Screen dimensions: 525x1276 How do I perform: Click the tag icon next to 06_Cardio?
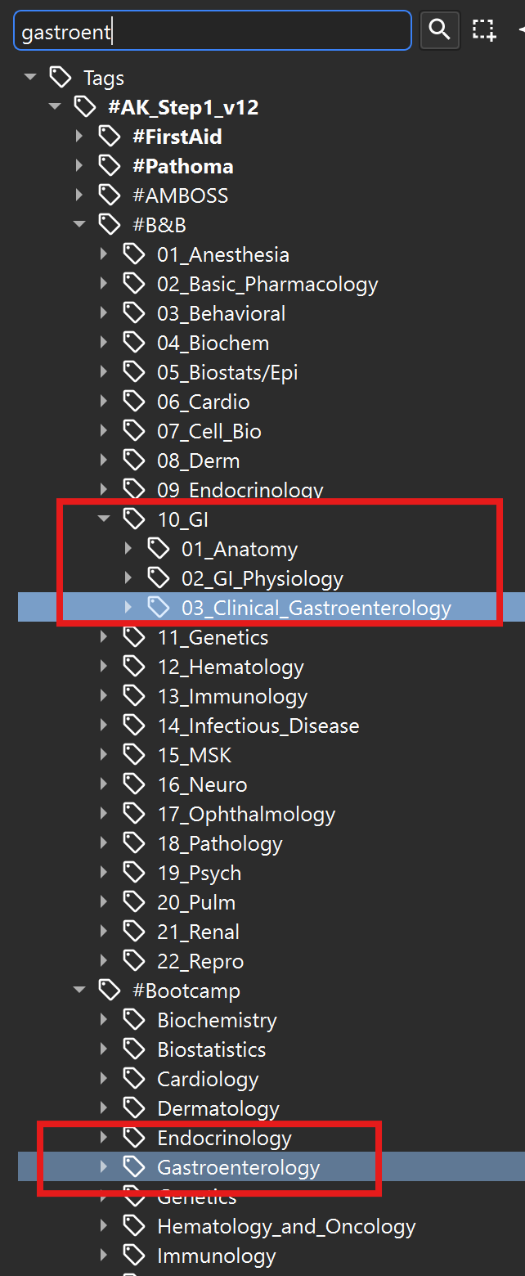tap(134, 402)
